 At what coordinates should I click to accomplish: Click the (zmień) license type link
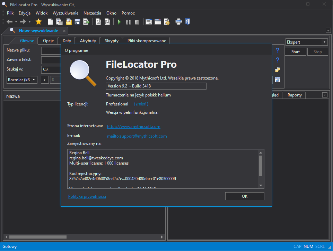pyautogui.click(x=141, y=104)
